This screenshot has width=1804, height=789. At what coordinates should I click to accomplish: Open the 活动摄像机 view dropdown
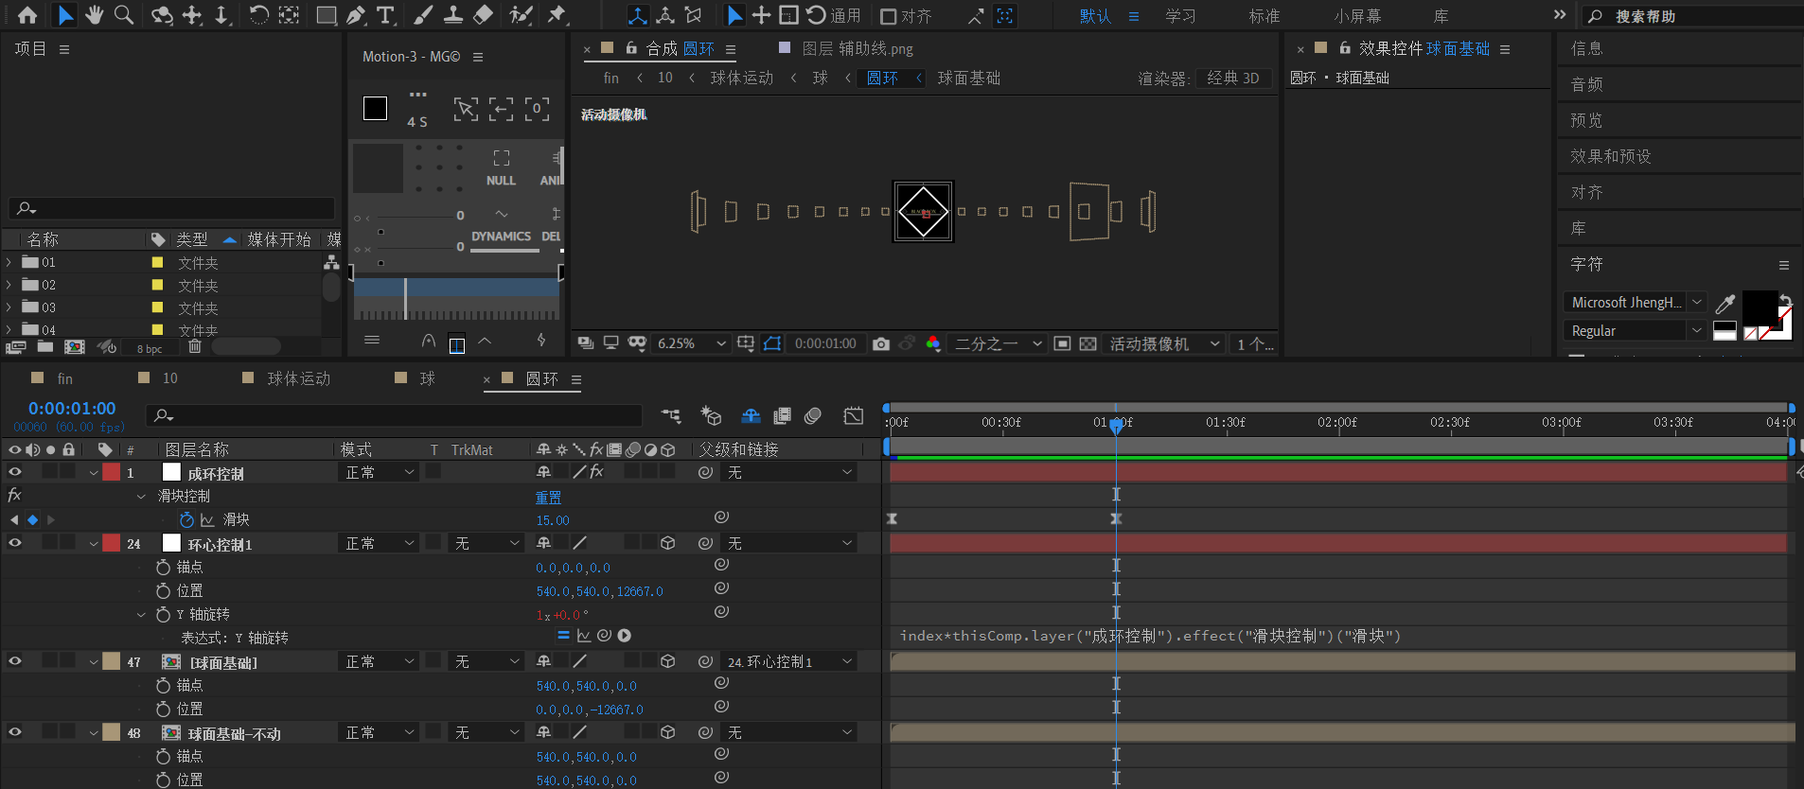tap(1164, 343)
